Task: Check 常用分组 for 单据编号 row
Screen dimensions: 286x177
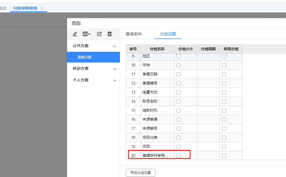Action: click(224, 83)
